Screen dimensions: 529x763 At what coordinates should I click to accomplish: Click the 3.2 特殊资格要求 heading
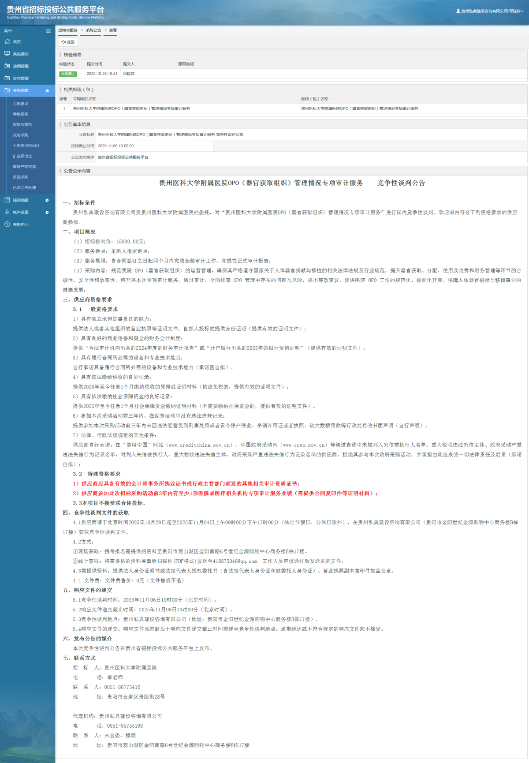pyautogui.click(x=97, y=474)
